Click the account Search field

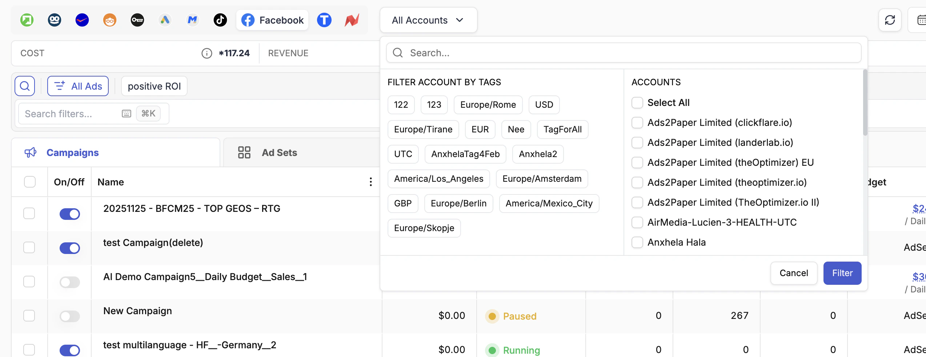point(624,53)
